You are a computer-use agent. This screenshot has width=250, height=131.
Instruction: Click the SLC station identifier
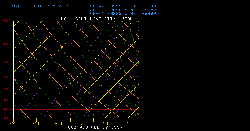(71, 6)
